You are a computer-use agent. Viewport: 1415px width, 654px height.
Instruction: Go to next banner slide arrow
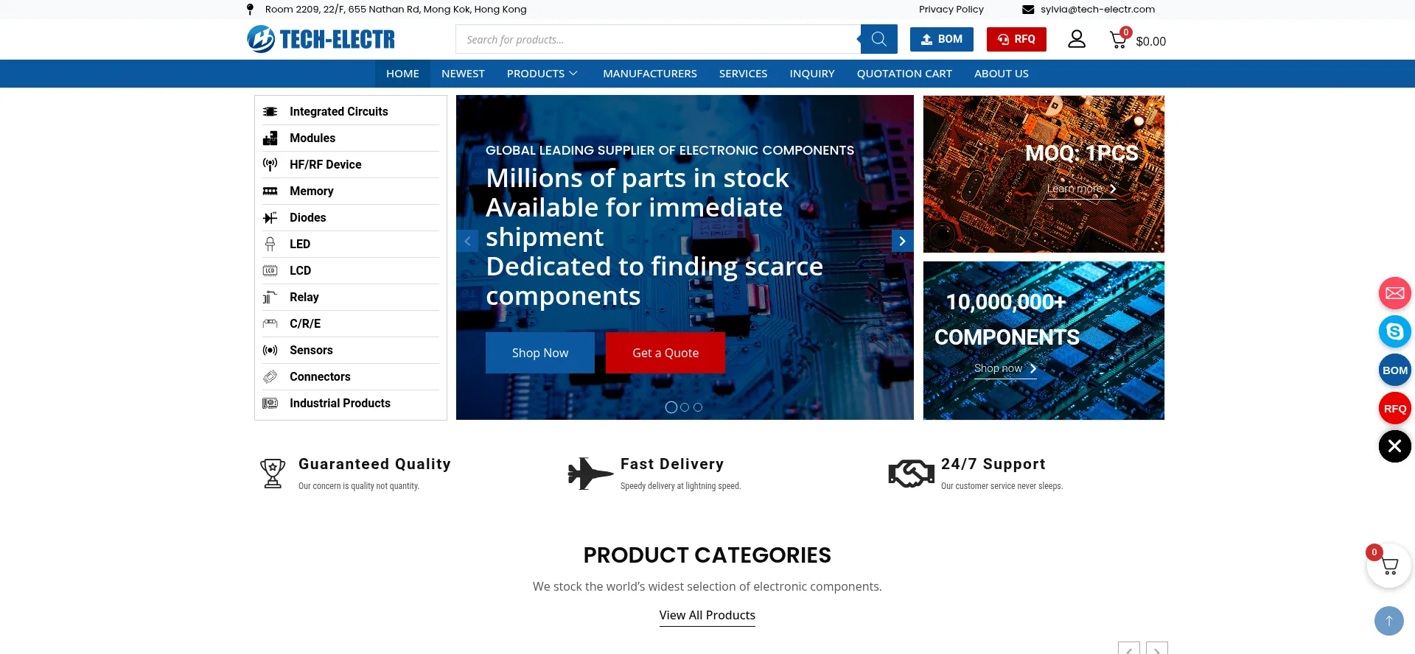(902, 241)
